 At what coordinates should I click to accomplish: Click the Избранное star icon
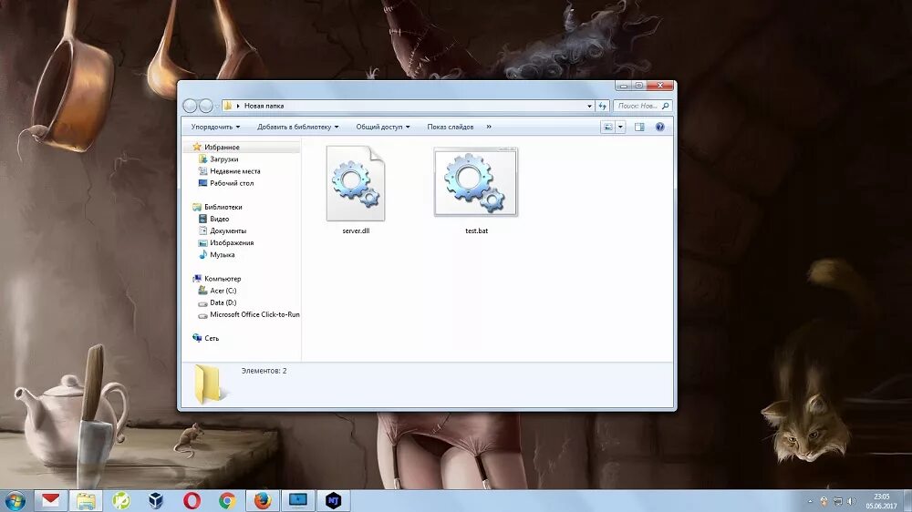197,147
